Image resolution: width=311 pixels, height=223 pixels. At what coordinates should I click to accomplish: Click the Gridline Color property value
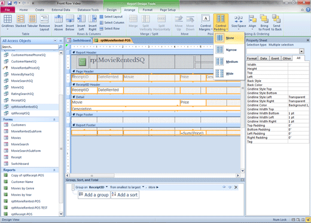[x=298, y=105]
